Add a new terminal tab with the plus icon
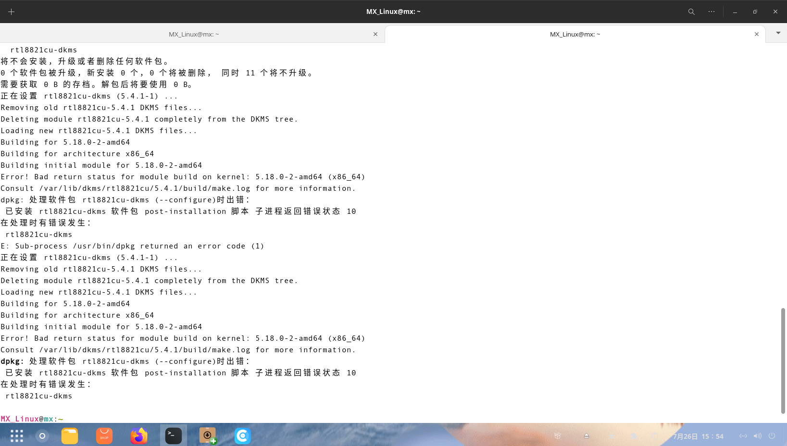 [x=12, y=12]
